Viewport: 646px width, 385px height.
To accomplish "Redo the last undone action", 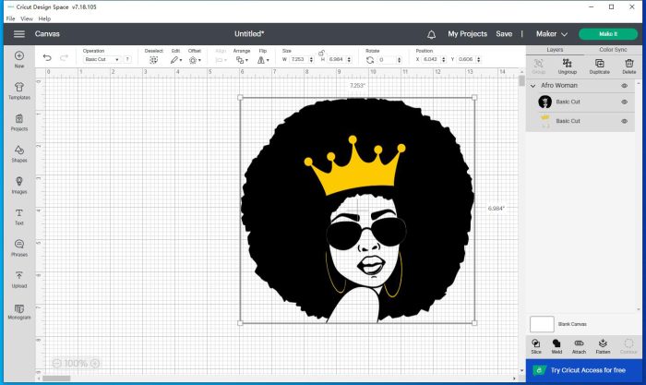I will (x=64, y=58).
